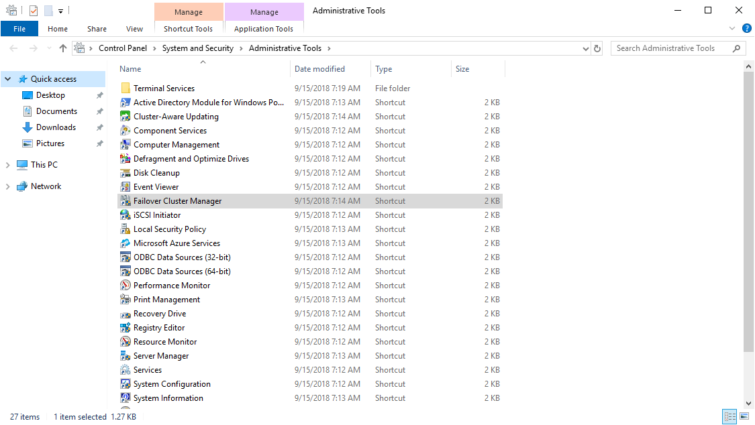755x425 pixels.
Task: Click the Component Services icon
Action: pos(125,130)
